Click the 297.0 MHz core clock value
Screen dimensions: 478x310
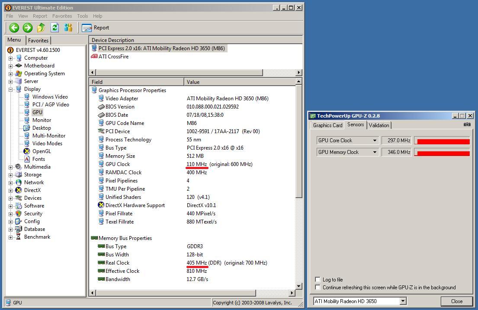click(396, 141)
